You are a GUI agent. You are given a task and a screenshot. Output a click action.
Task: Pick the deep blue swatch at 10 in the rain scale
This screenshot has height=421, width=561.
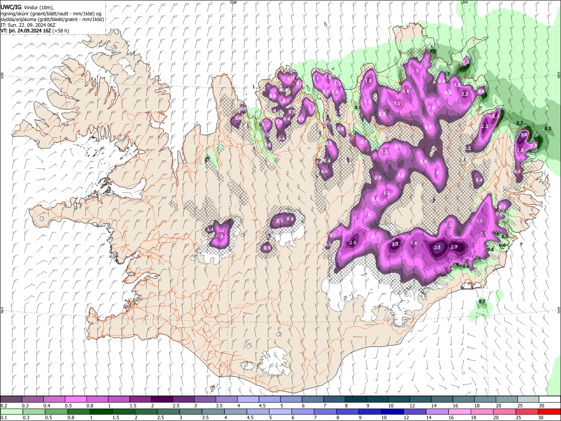pos(391,412)
